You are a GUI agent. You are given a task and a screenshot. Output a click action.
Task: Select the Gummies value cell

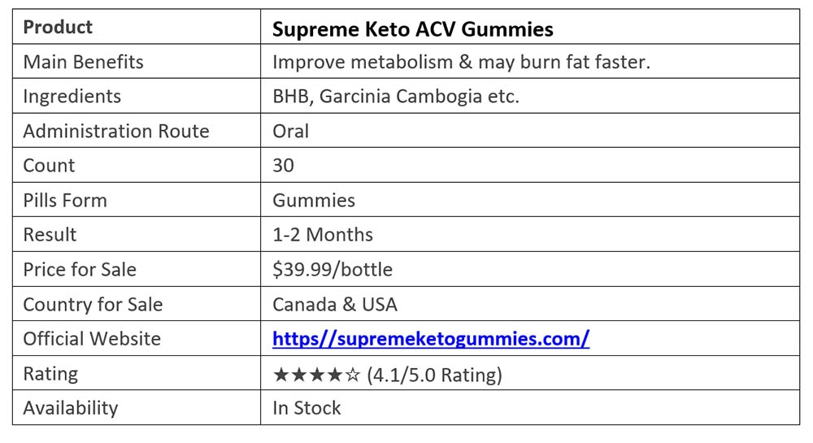tap(314, 200)
